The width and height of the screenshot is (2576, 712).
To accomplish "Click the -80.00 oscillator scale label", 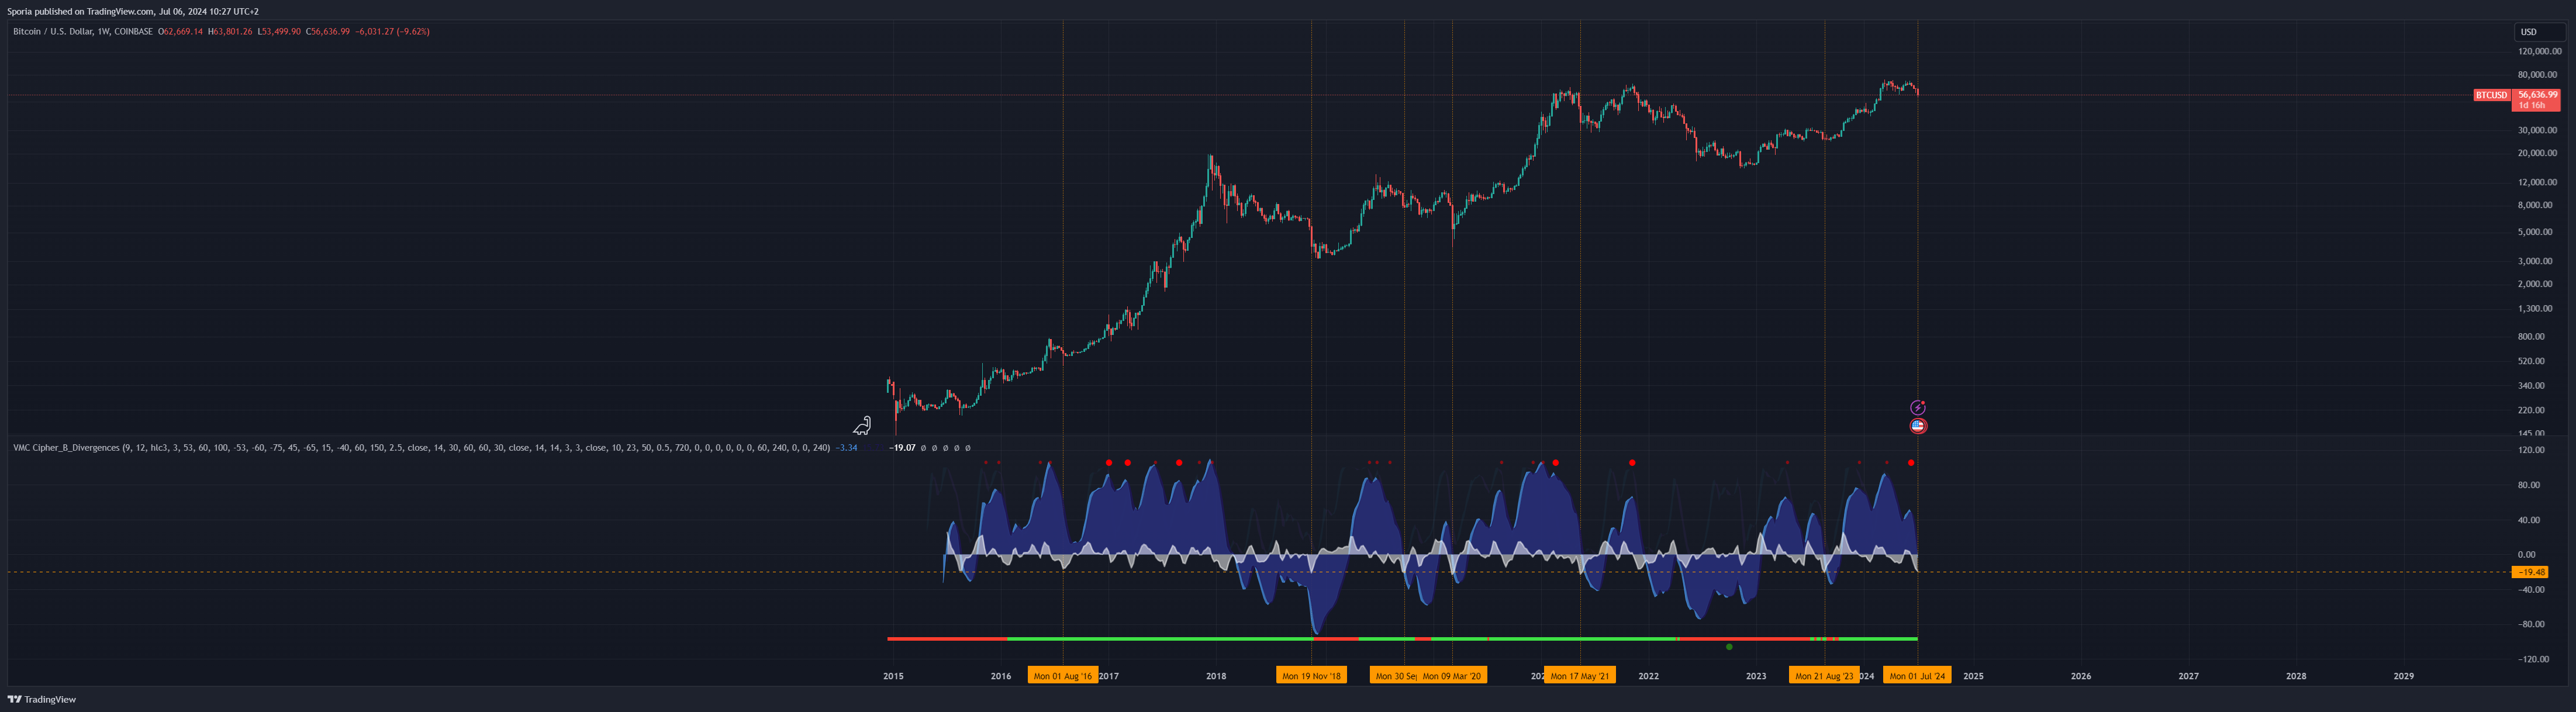I will coord(2531,624).
